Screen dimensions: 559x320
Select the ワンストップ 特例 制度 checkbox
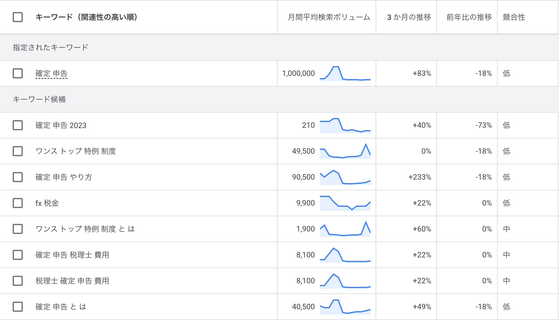tap(18, 151)
